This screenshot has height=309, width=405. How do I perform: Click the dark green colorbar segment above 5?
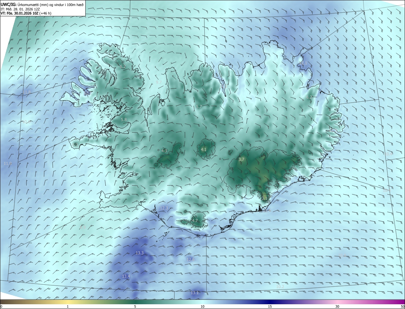[x=135, y=302]
